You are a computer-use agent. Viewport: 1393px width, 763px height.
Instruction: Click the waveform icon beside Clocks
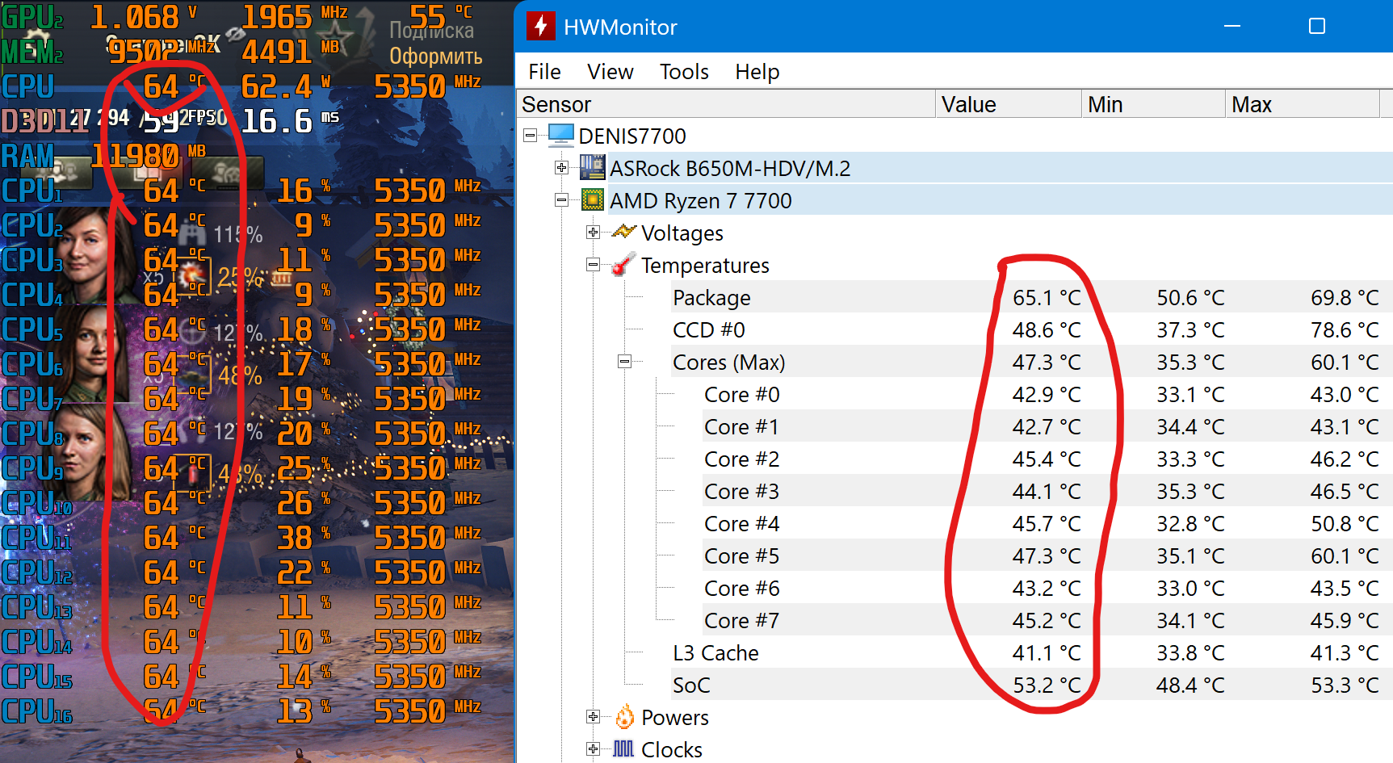pyautogui.click(x=623, y=749)
